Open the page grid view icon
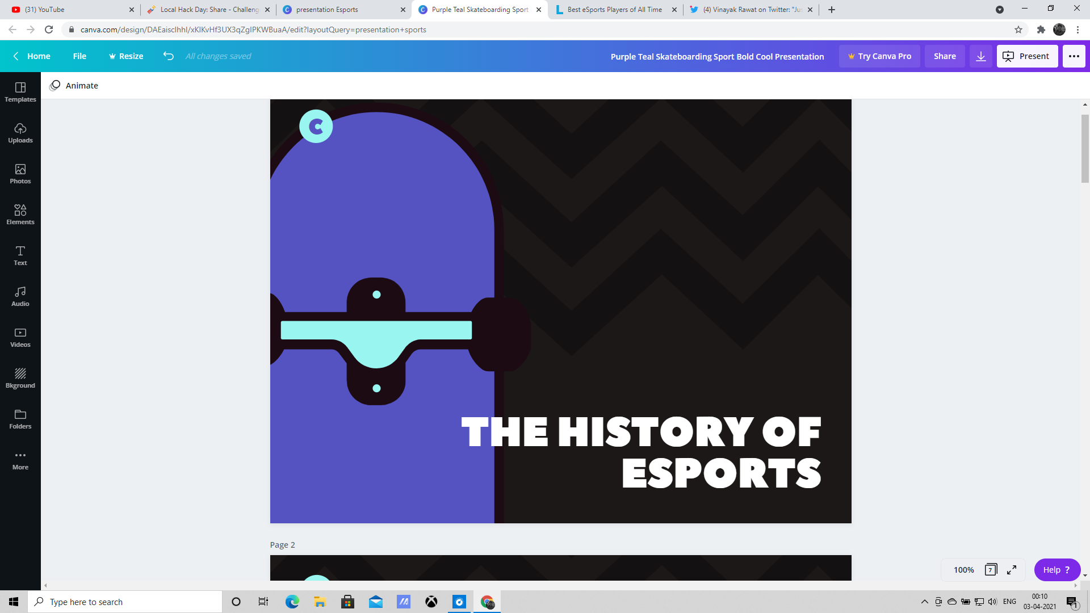Image resolution: width=1090 pixels, height=613 pixels. click(991, 570)
